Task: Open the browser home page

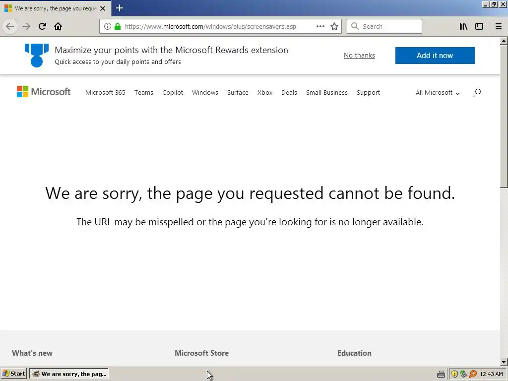Action: tap(58, 26)
